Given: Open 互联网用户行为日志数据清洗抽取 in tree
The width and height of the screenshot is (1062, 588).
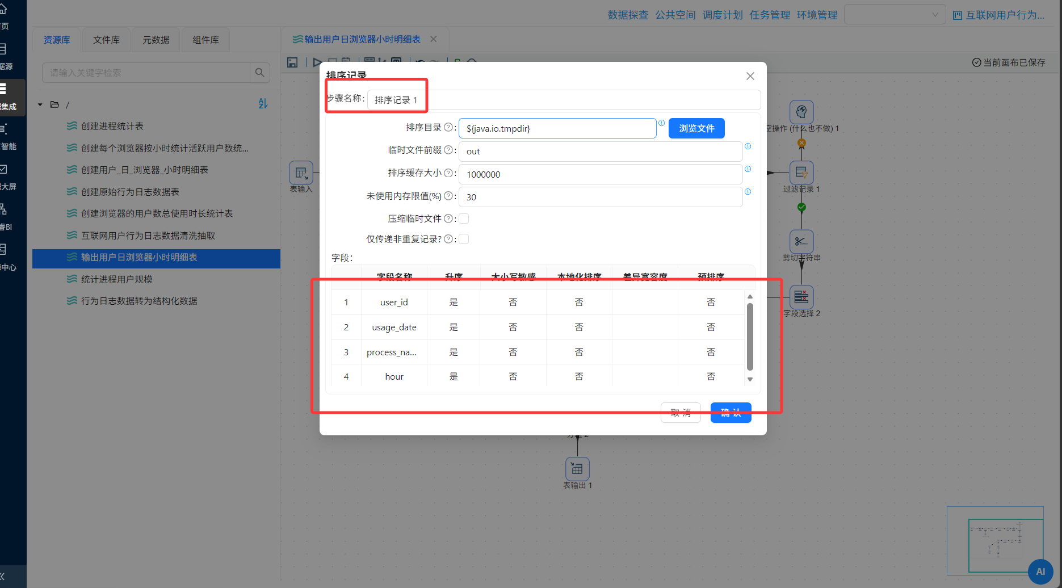Looking at the screenshot, I should point(148,236).
